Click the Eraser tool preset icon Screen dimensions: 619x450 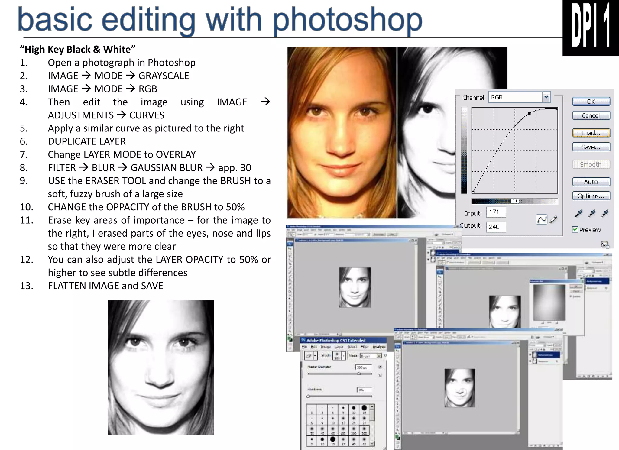[x=308, y=356]
